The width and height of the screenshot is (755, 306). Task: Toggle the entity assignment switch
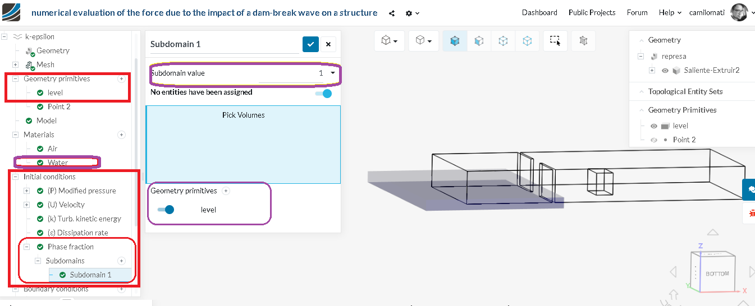323,94
